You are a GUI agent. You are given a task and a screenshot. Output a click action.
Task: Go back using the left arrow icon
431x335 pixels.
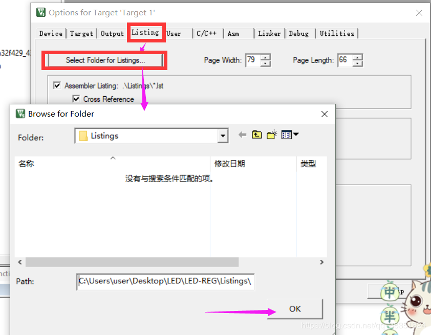point(242,135)
